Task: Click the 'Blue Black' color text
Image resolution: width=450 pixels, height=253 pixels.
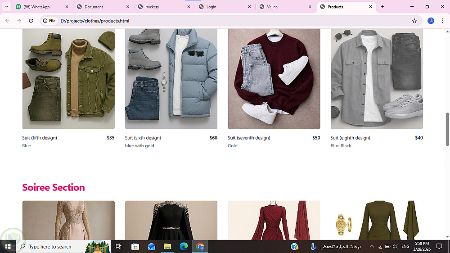Action: pos(341,145)
